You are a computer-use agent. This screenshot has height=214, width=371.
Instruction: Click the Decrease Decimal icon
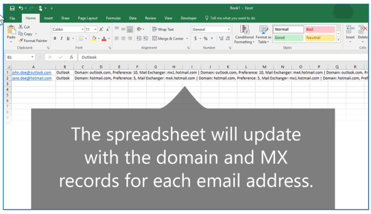(x=228, y=38)
